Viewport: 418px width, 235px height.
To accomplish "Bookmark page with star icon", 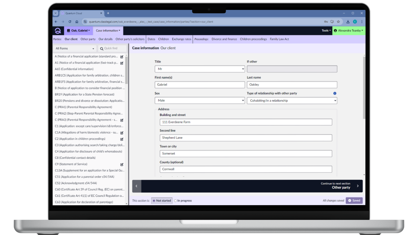I will [x=338, y=22].
